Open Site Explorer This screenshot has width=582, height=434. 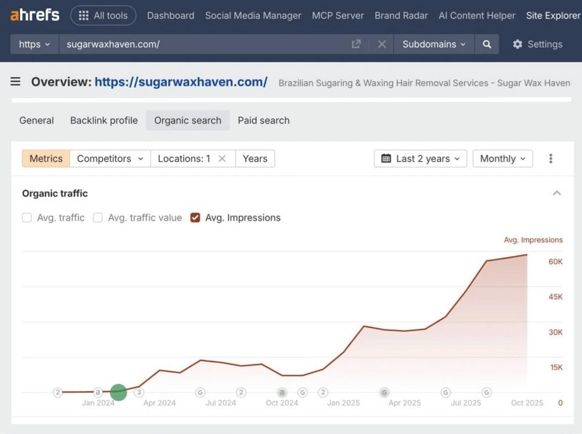pyautogui.click(x=553, y=16)
